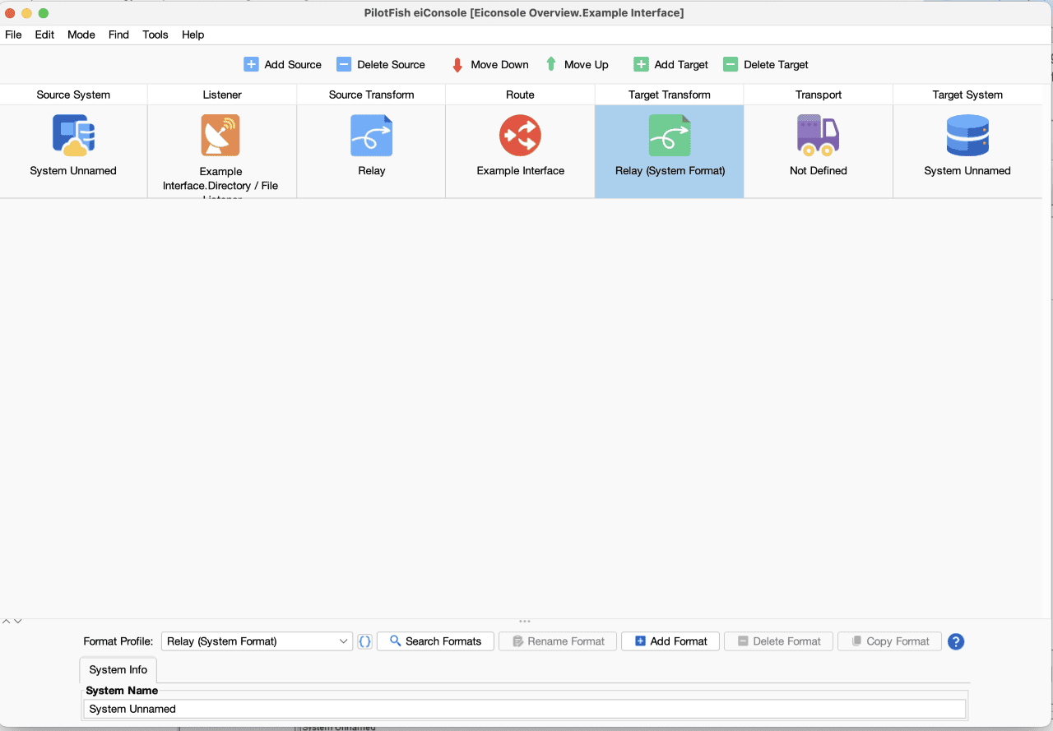Viewport: 1053px width, 731px height.
Task: Click the curly braces icon beside Format Profile
Action: coord(365,641)
